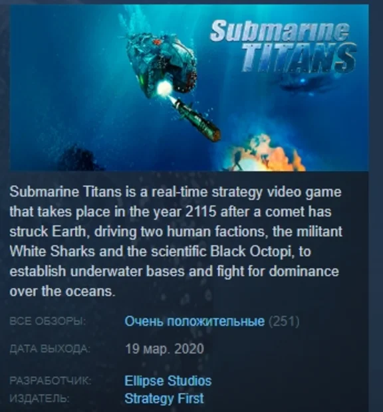
Task: Open the Strategy First publisher link
Action: [164, 399]
